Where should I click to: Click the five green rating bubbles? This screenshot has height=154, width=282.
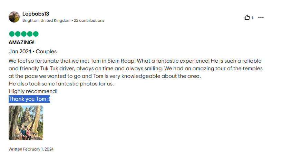(x=24, y=34)
